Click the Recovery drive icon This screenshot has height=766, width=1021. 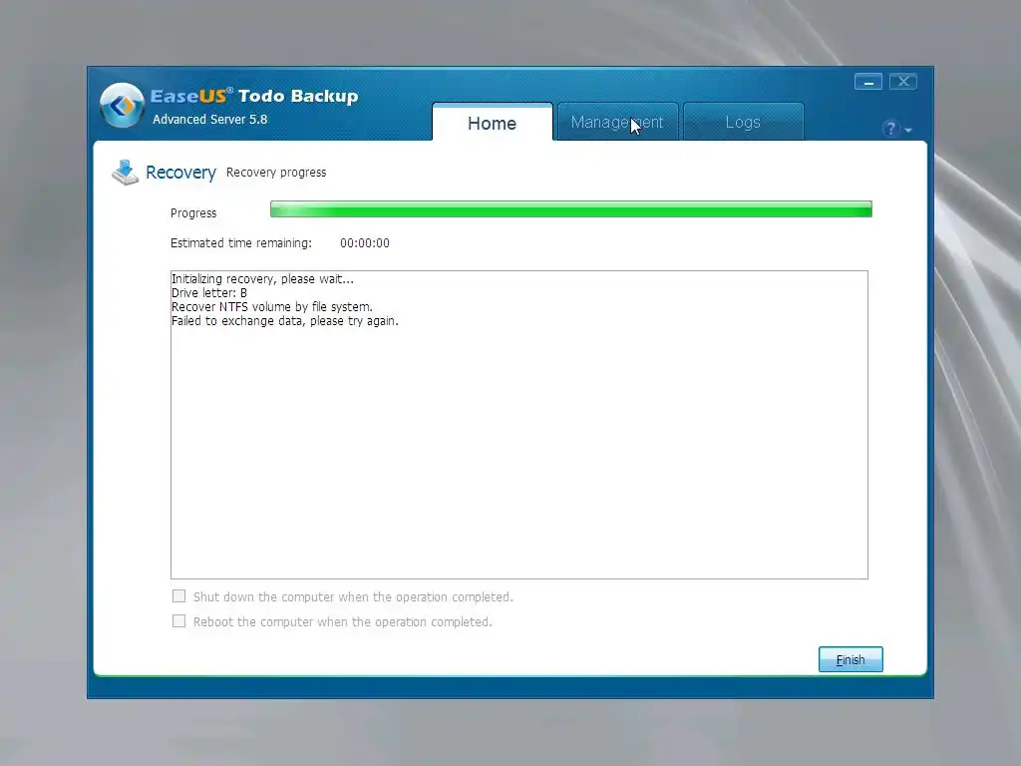125,173
